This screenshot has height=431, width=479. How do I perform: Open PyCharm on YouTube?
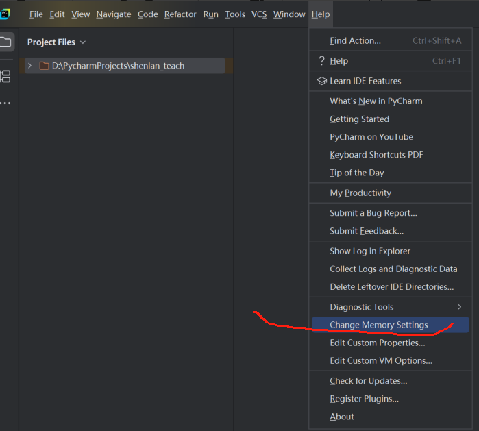click(391, 137)
